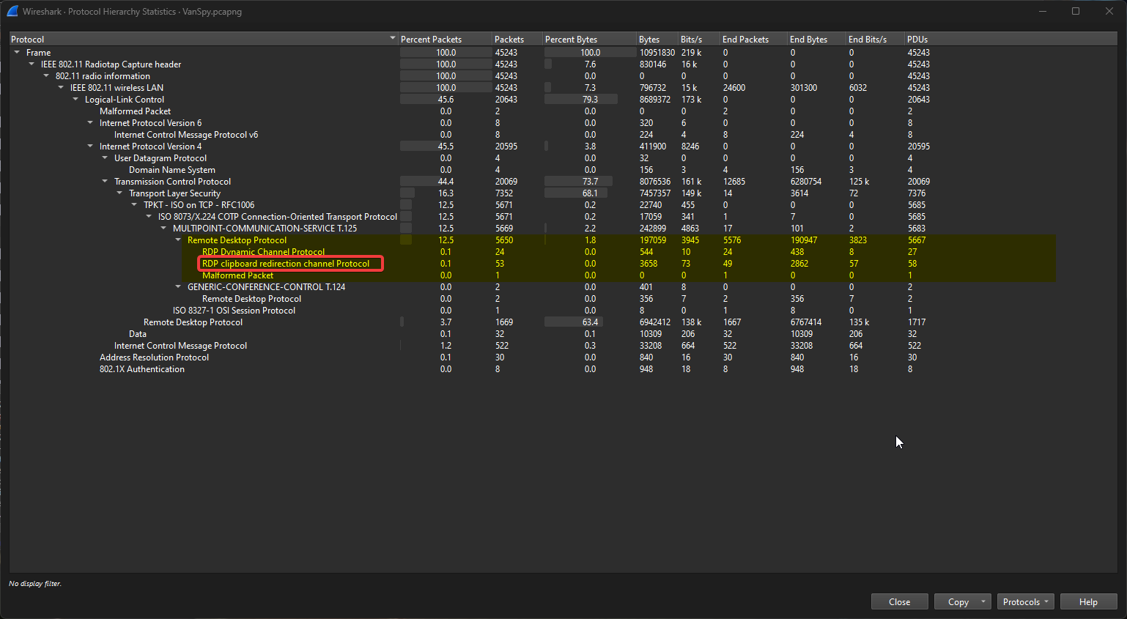Open the Protocols dropdown button
Image resolution: width=1127 pixels, height=619 pixels.
coord(1025,601)
